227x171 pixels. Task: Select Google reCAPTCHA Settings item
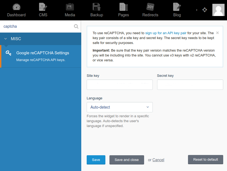[41, 56]
